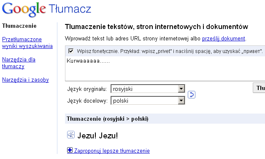Image resolution: width=265 pixels, height=159 pixels.
Task: Open Narzędzia i zasoby link
Action: [x=25, y=79]
